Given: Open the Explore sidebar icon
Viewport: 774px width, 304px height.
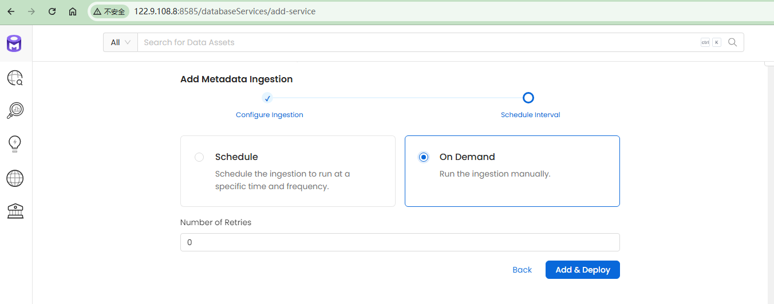Looking at the screenshot, I should point(15,78).
